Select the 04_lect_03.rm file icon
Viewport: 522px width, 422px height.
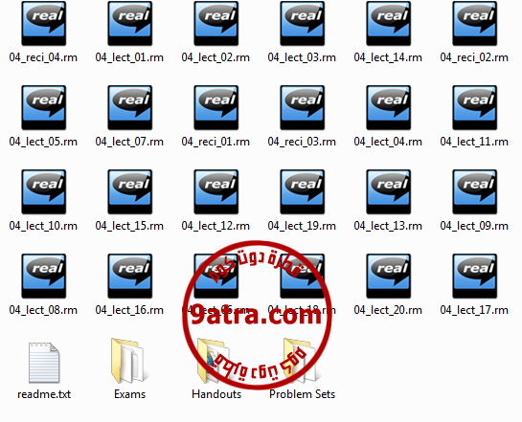tap(303, 23)
